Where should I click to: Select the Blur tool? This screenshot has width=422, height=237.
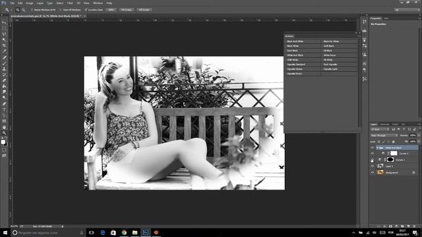tap(4, 92)
